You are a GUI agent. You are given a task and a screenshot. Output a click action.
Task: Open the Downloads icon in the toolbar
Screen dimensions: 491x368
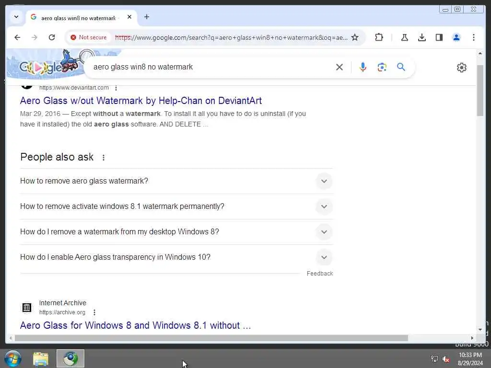[422, 37]
